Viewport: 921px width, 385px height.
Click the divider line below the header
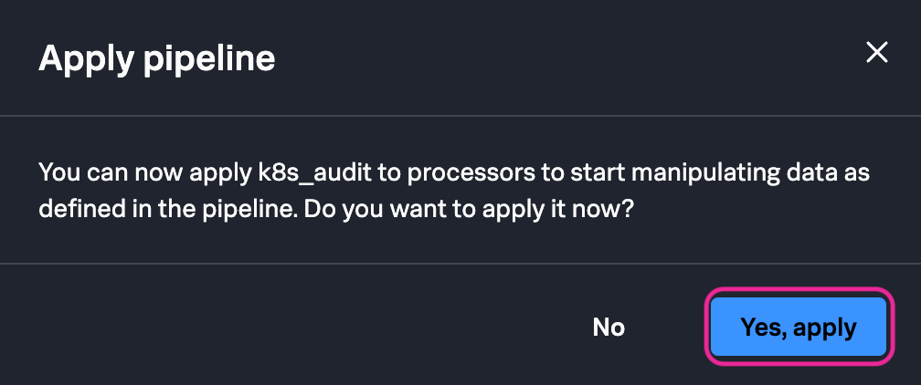(x=460, y=116)
